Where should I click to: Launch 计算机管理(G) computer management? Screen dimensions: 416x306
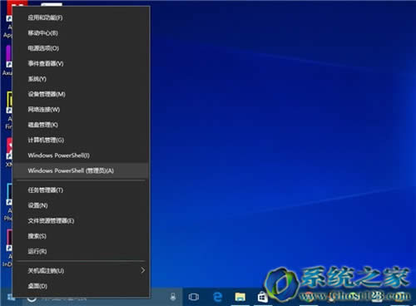[x=81, y=140]
